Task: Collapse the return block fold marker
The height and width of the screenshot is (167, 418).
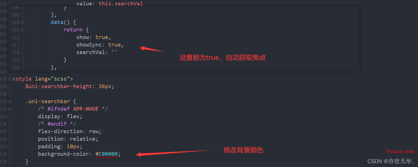Action: point(23,30)
